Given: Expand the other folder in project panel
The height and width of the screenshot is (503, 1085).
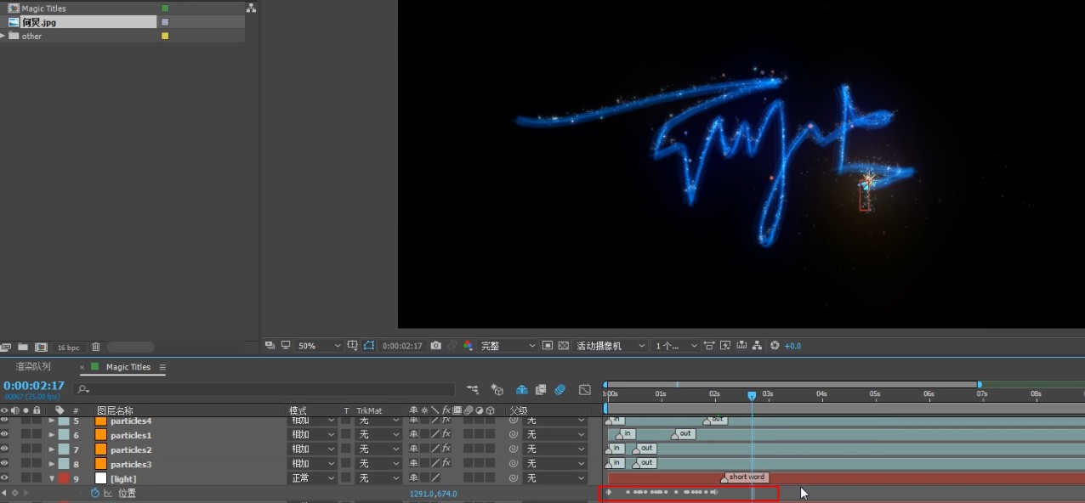Looking at the screenshot, I should pyautogui.click(x=3, y=36).
